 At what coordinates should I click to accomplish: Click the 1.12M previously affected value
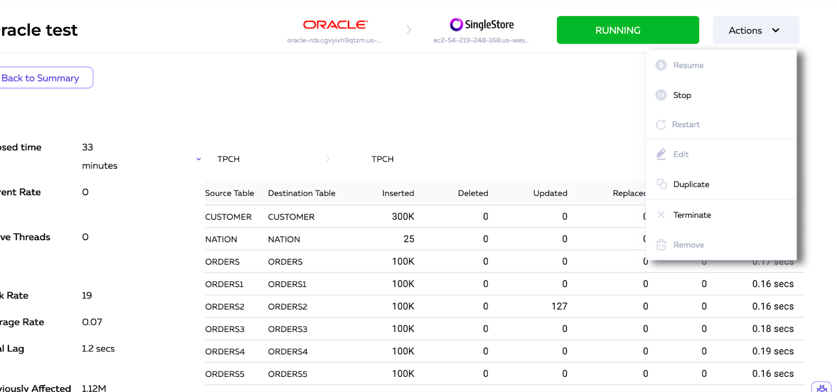coord(94,388)
